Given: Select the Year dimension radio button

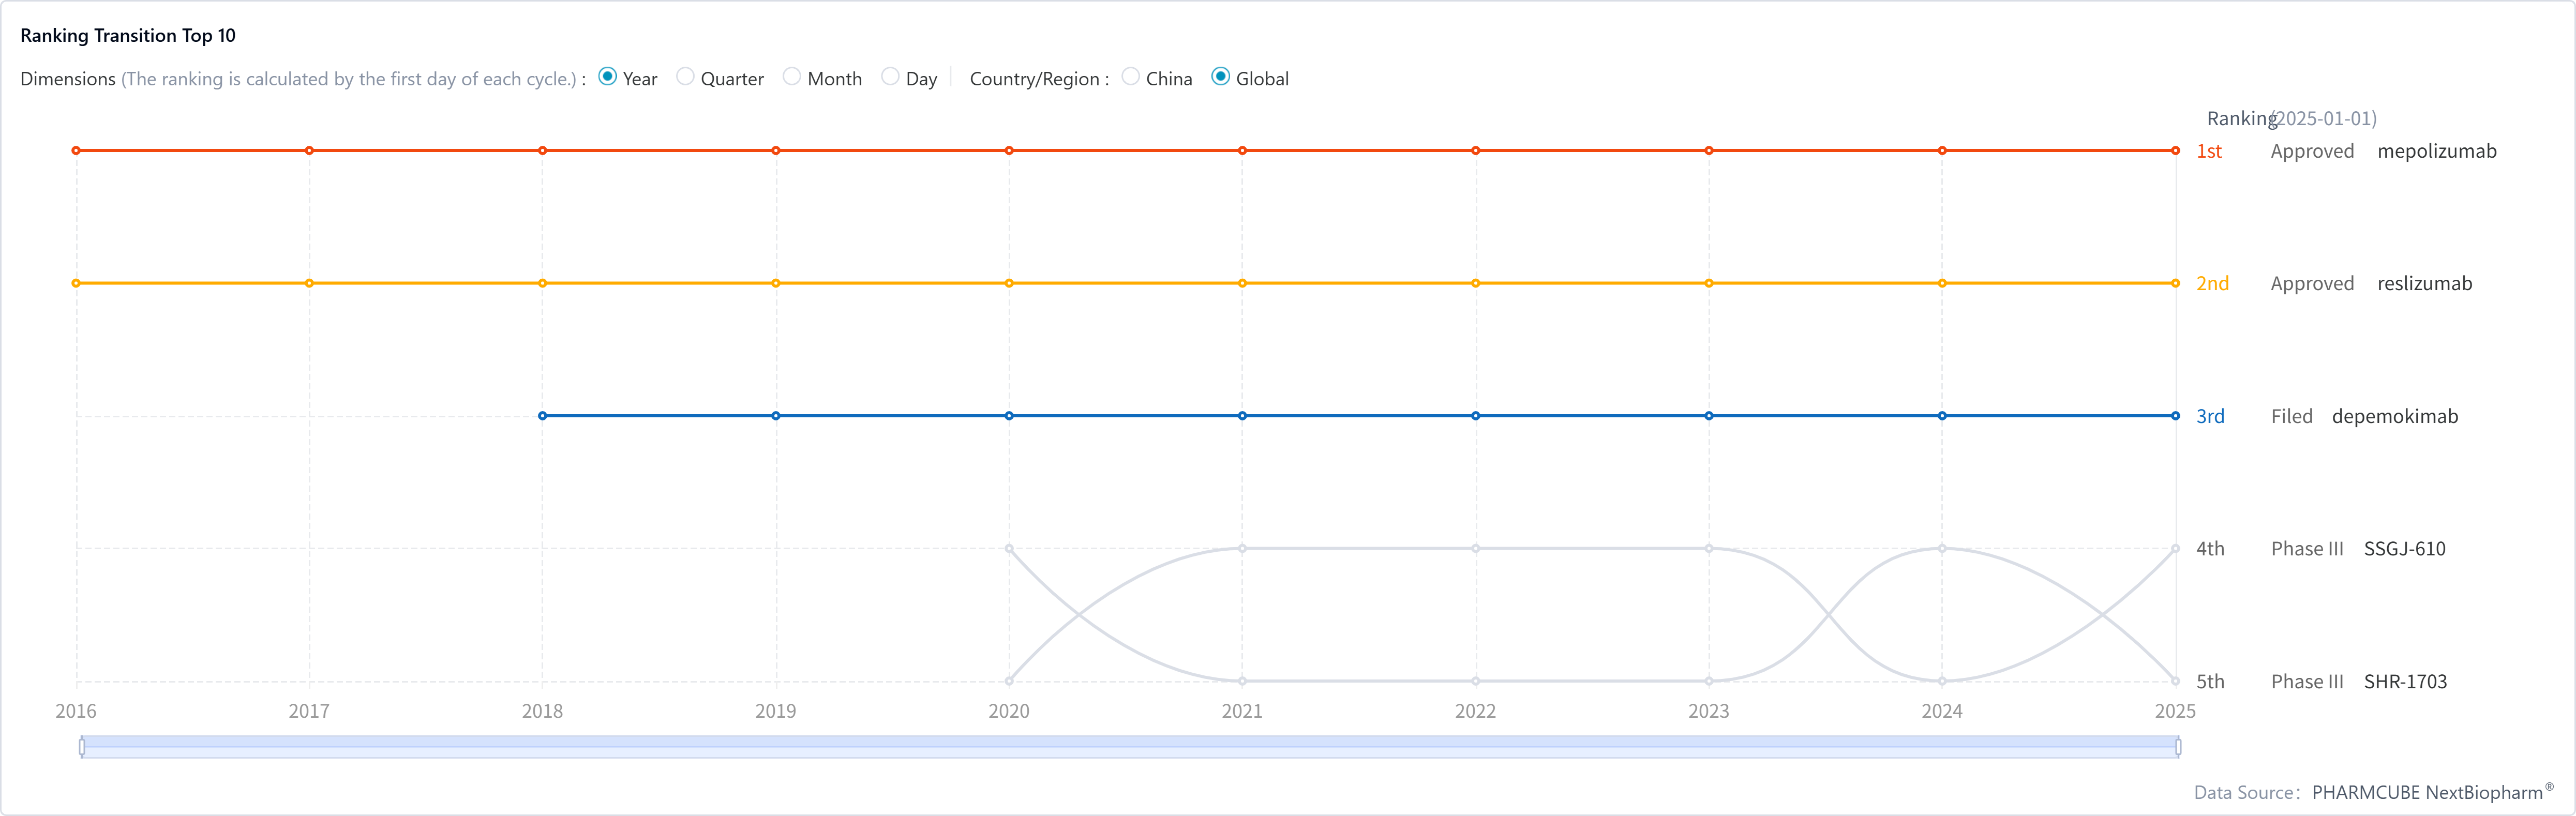Looking at the screenshot, I should pyautogui.click(x=607, y=77).
